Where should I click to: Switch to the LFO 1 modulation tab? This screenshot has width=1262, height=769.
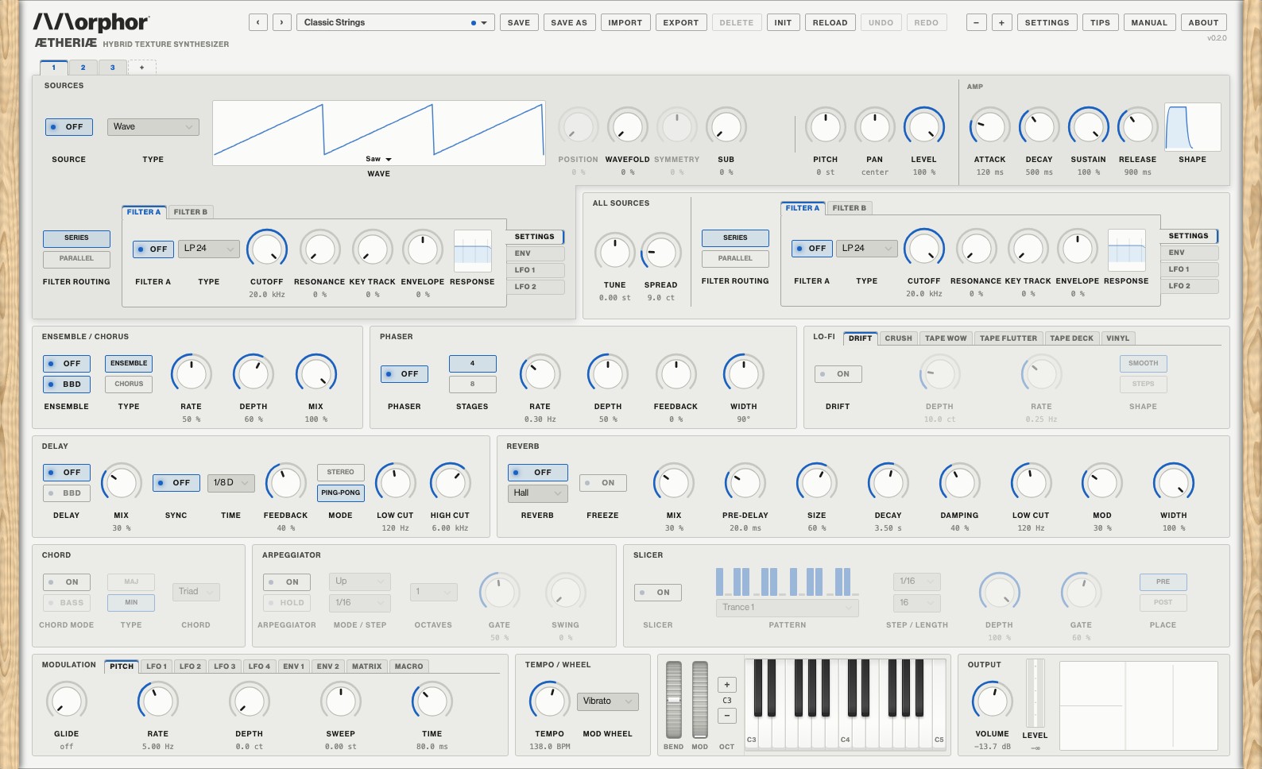point(157,666)
